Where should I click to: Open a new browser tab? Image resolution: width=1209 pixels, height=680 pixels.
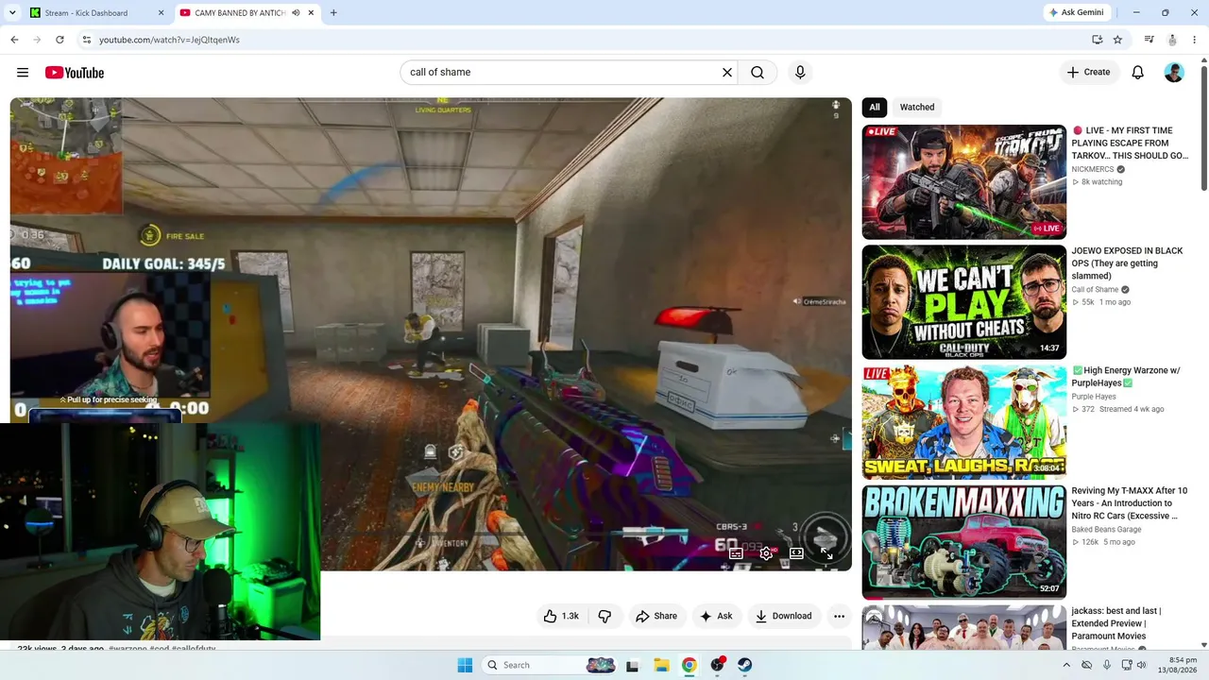[x=333, y=13]
